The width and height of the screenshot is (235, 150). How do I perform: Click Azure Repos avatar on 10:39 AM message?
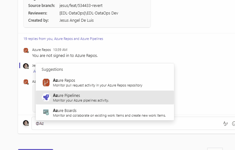pyautogui.click(x=26, y=50)
